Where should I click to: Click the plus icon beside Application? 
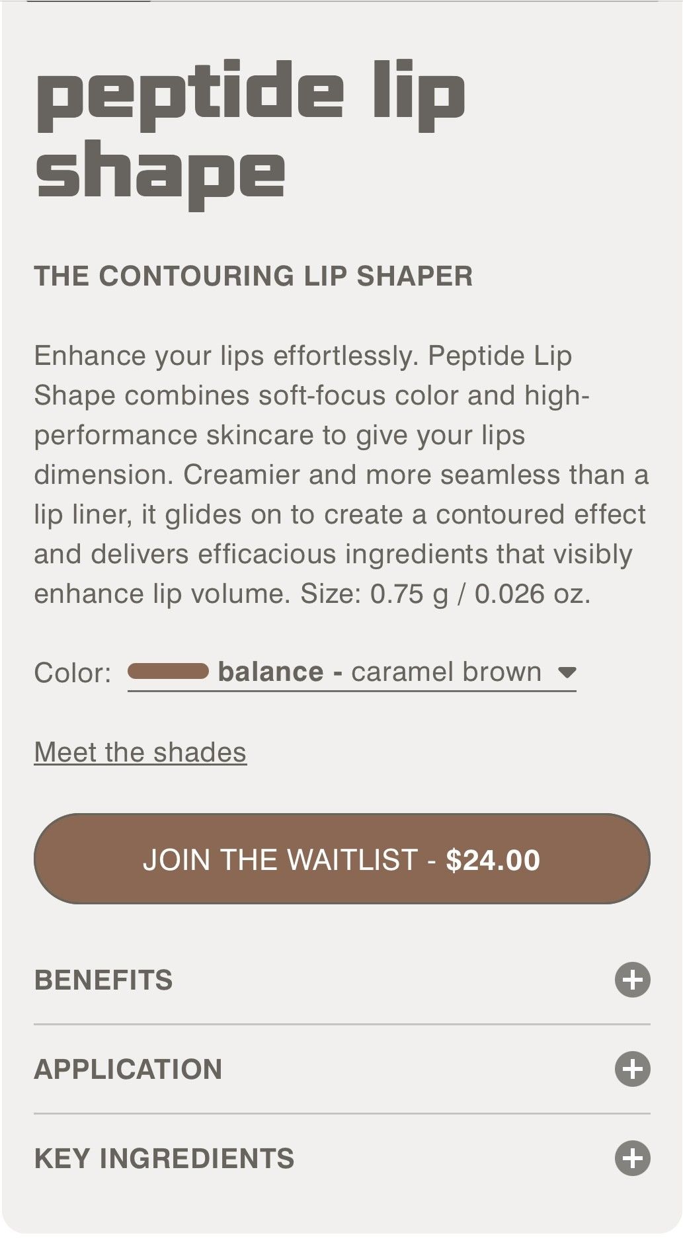click(632, 1068)
